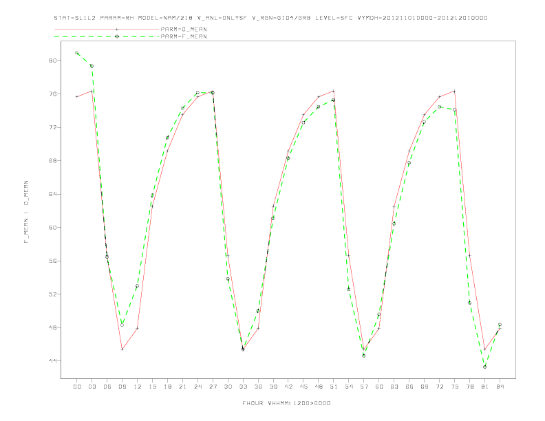Click the x-axis hour label 24
This screenshot has width=545, height=421.
click(197, 387)
